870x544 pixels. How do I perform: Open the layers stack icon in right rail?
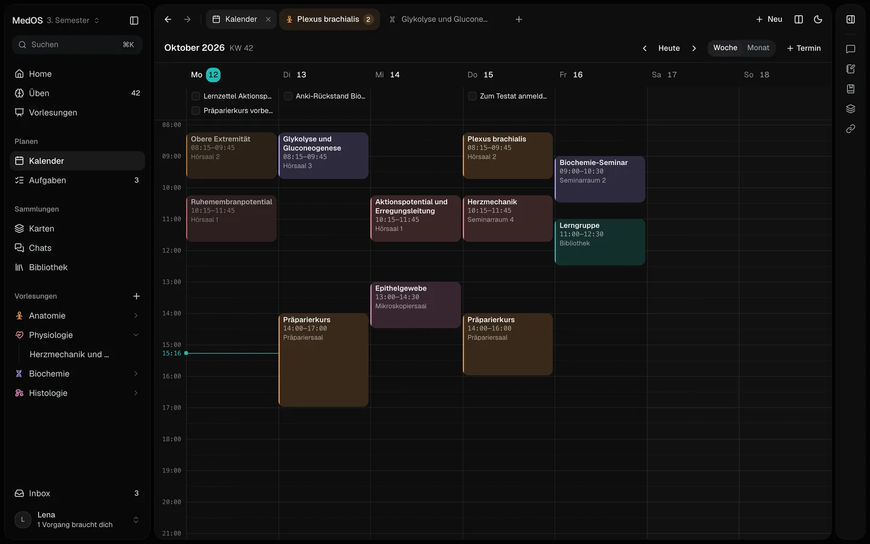[x=851, y=109]
